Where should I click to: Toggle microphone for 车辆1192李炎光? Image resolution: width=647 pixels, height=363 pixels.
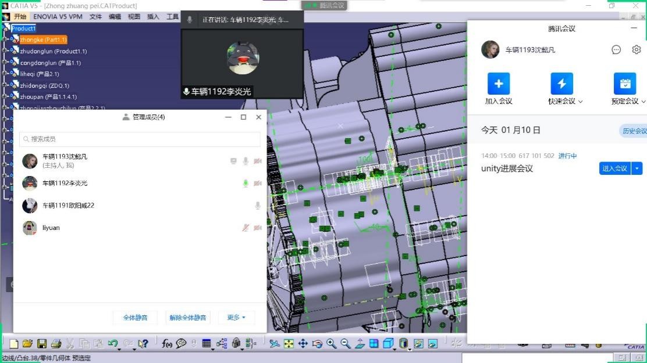point(246,184)
